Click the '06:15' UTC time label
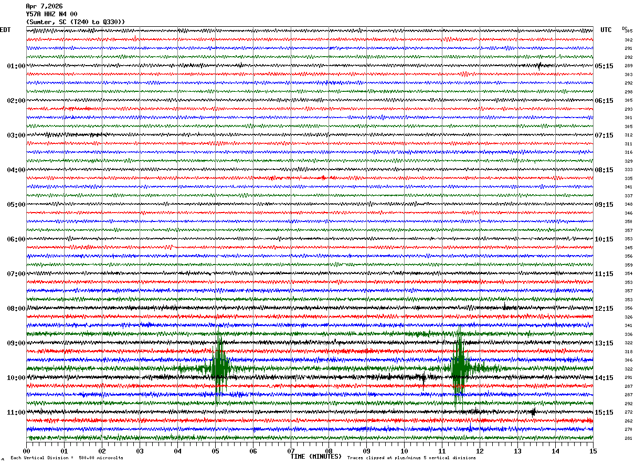 604,101
